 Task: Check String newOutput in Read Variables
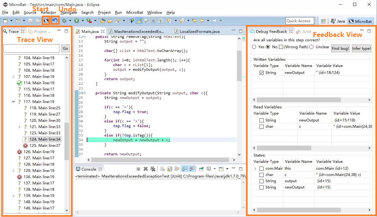point(262,120)
